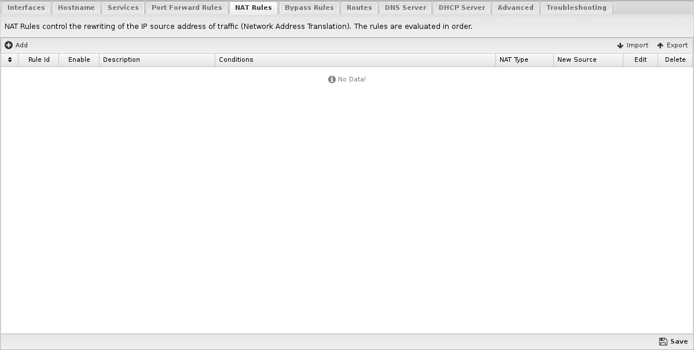
Task: Click the Import down-arrow icon
Action: pyautogui.click(x=620, y=46)
